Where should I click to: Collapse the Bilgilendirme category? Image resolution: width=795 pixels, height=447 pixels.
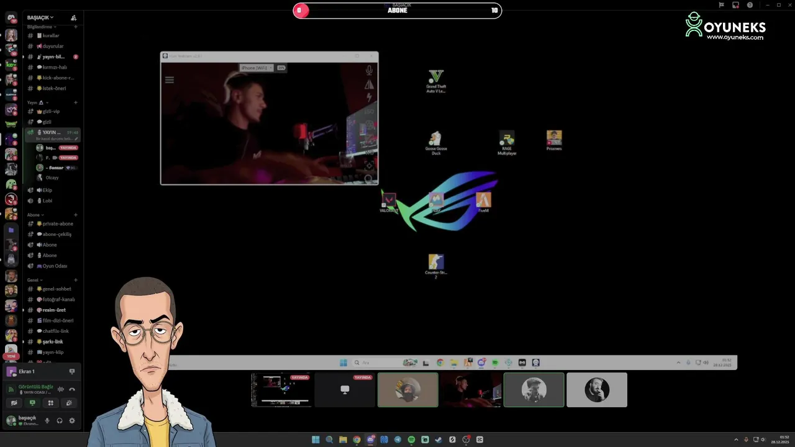42,27
